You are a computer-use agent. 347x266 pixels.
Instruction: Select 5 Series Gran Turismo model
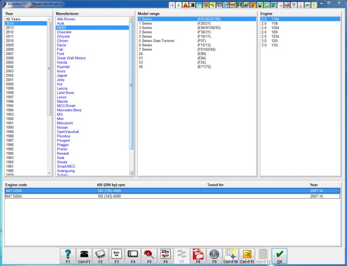click(197, 41)
